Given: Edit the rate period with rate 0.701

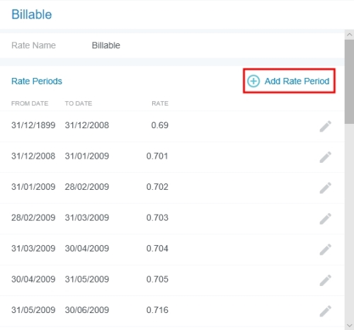Looking at the screenshot, I should coord(326,157).
